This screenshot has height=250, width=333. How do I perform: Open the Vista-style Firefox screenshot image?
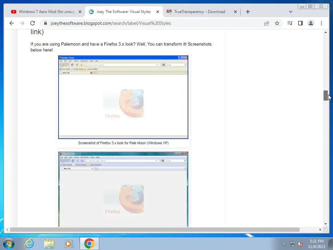point(123,189)
